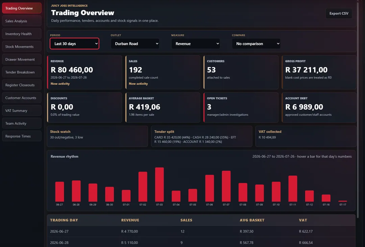Select the Sales 192 card
Screen dimensions: 365x247
[163, 72]
